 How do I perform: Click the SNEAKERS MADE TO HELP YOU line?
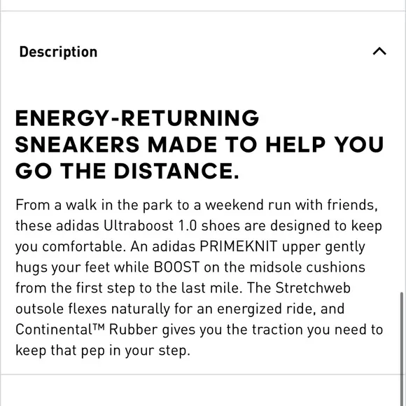[x=199, y=144]
